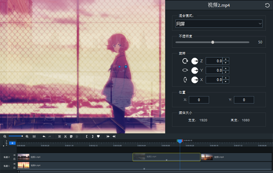Toggle the lock on 轨道 1
Screen dimensions: 273x173
point(14,168)
